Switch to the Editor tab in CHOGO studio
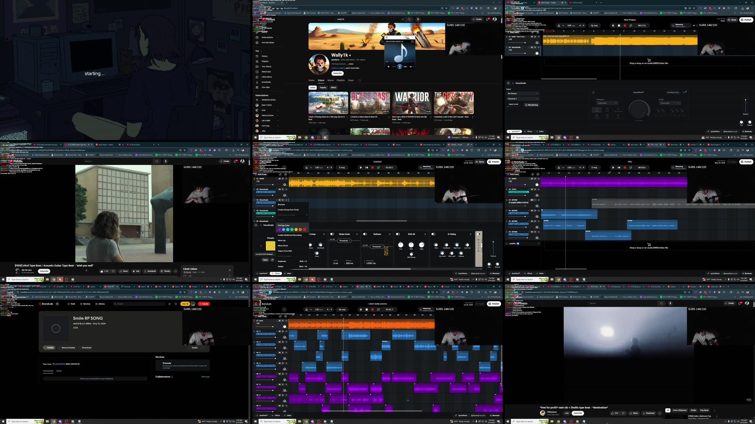 click(x=288, y=273)
